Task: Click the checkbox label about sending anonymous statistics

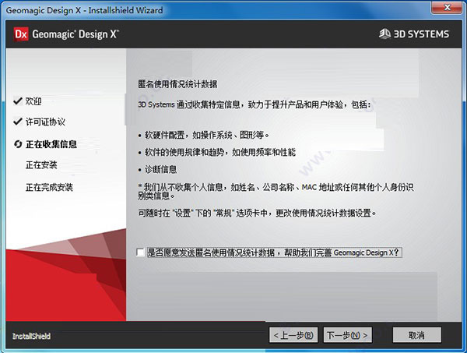Action: 274,252
